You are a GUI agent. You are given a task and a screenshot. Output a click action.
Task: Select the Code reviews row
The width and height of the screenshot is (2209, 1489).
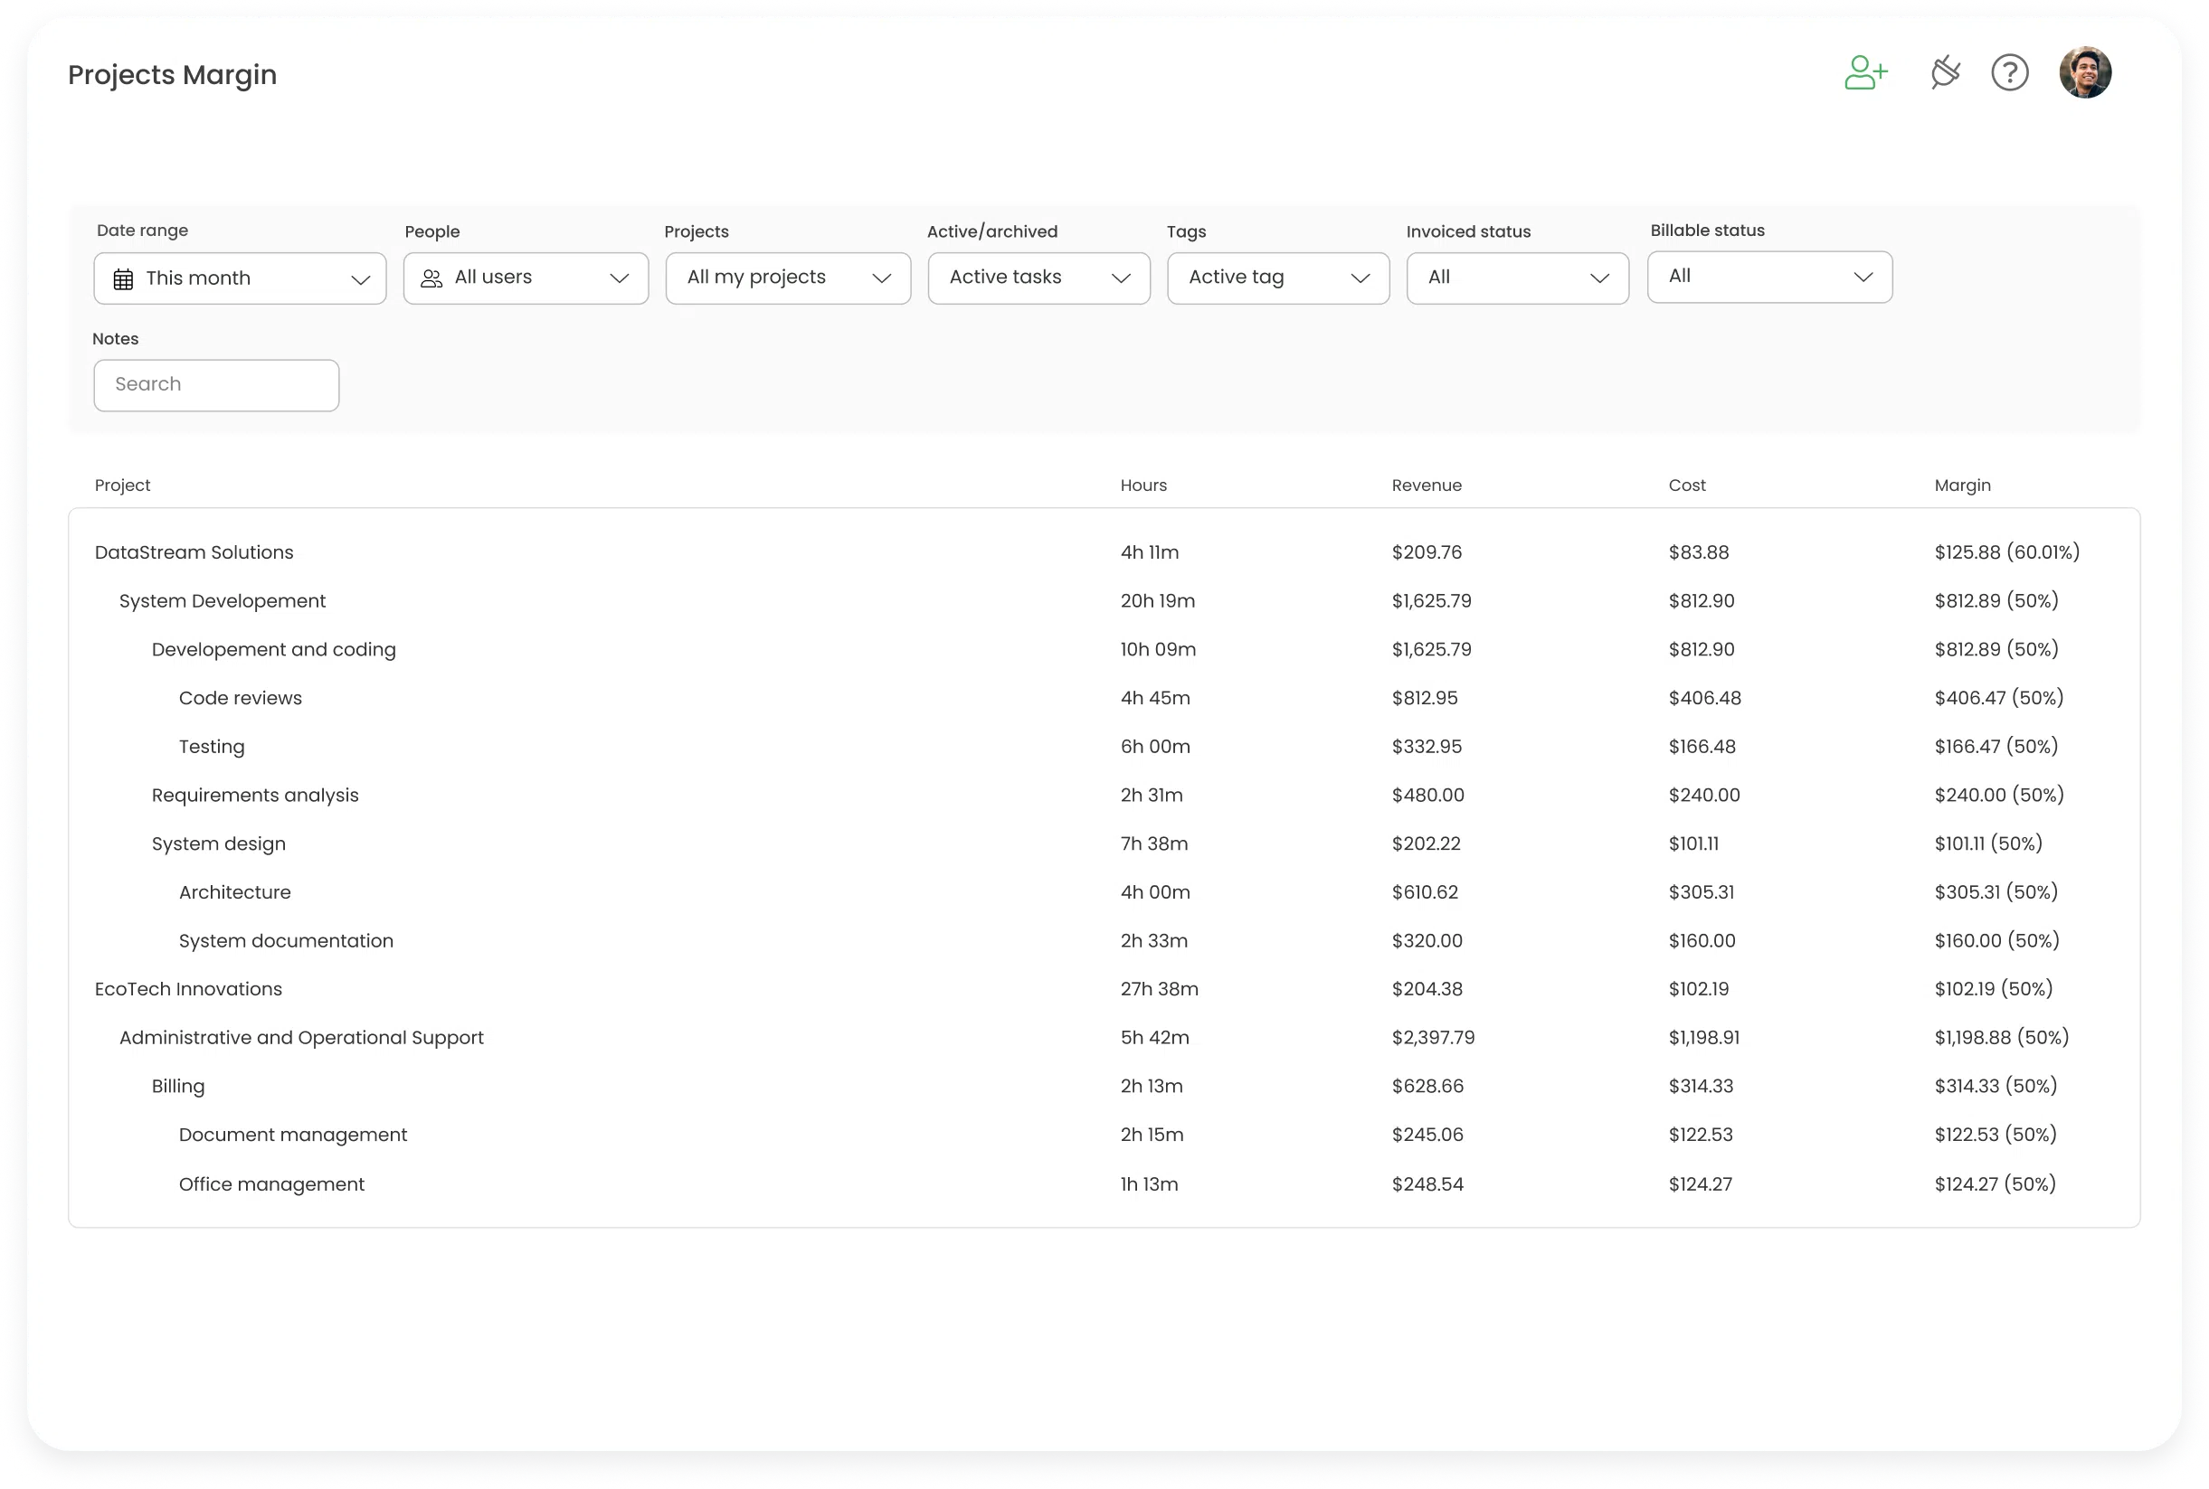coord(1104,698)
